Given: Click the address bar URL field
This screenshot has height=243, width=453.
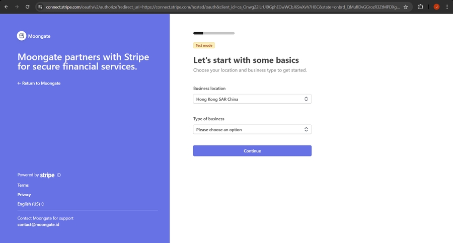Looking at the screenshot, I should click(221, 7).
